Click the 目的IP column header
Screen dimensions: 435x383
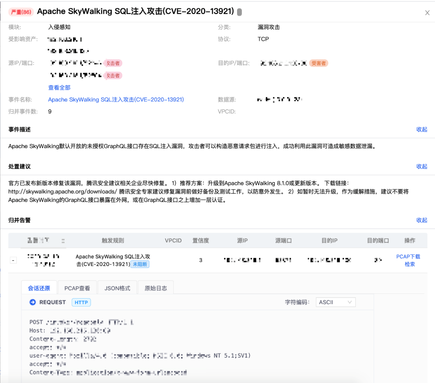pos(330,241)
